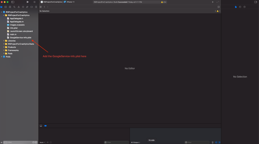Click the yellow warning count indicator
This screenshot has height=144, width=259.
[x=164, y=2]
